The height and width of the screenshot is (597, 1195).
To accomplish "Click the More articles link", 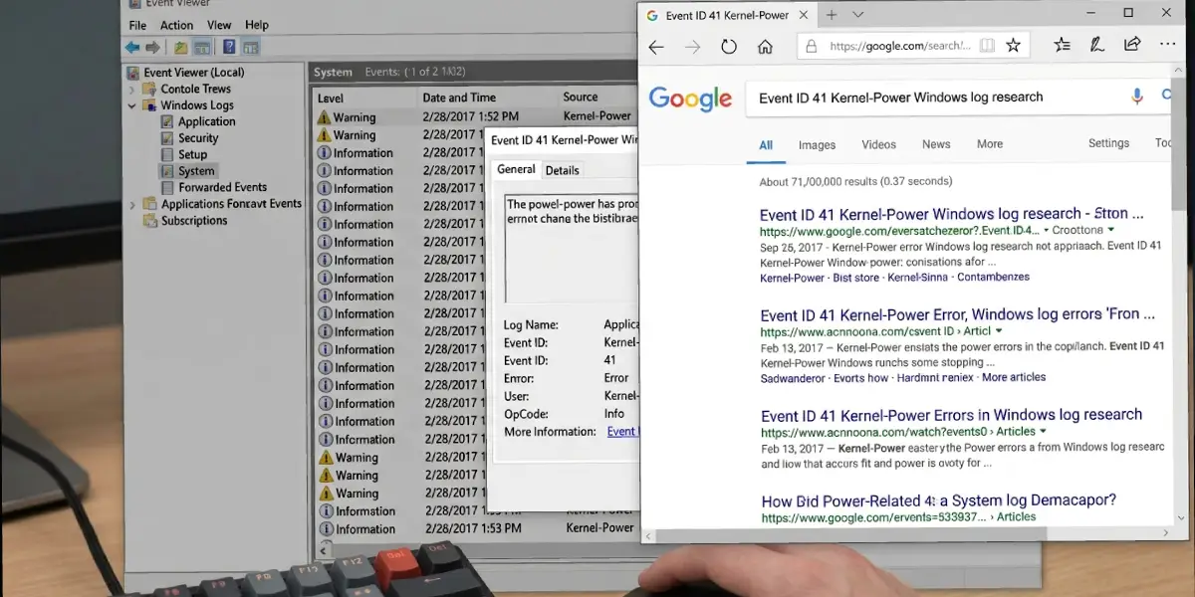I will click(1014, 378).
